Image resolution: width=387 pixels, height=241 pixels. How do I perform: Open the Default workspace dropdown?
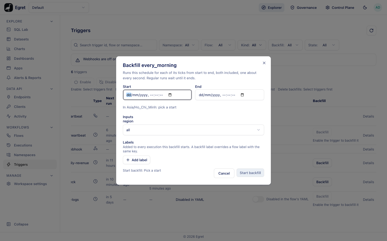[59, 7]
